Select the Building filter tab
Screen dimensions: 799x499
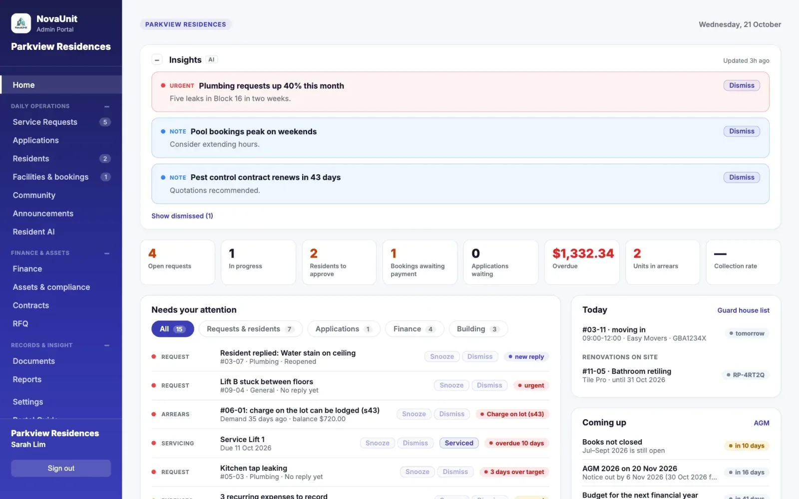click(478, 329)
